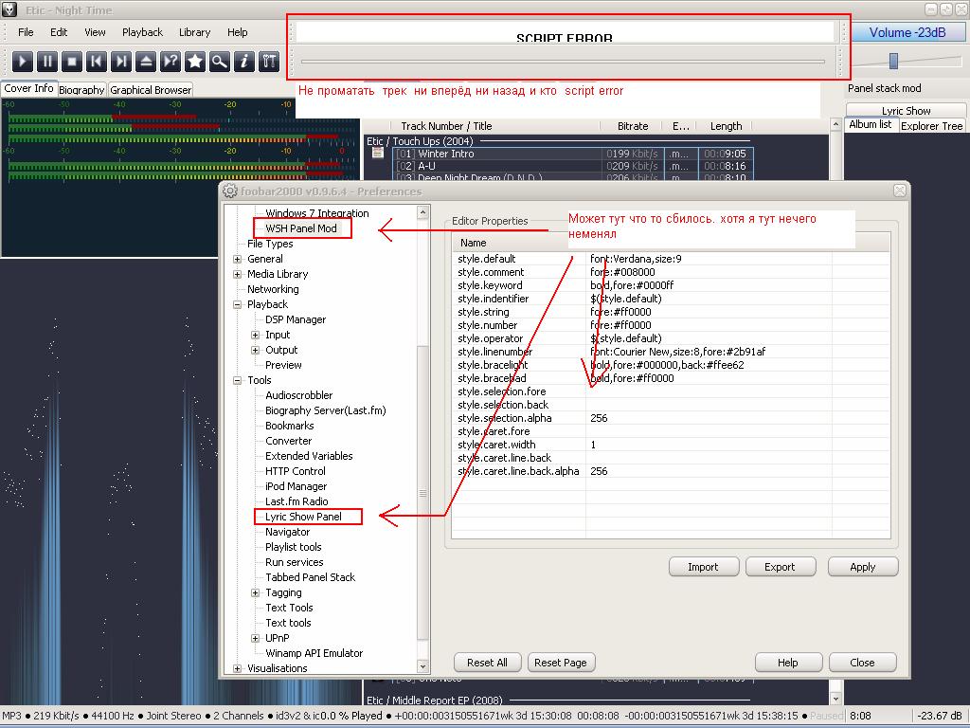Screen dimensions: 970x728
Task: Select Tabbed Panel Stack in the tree
Action: [311, 577]
